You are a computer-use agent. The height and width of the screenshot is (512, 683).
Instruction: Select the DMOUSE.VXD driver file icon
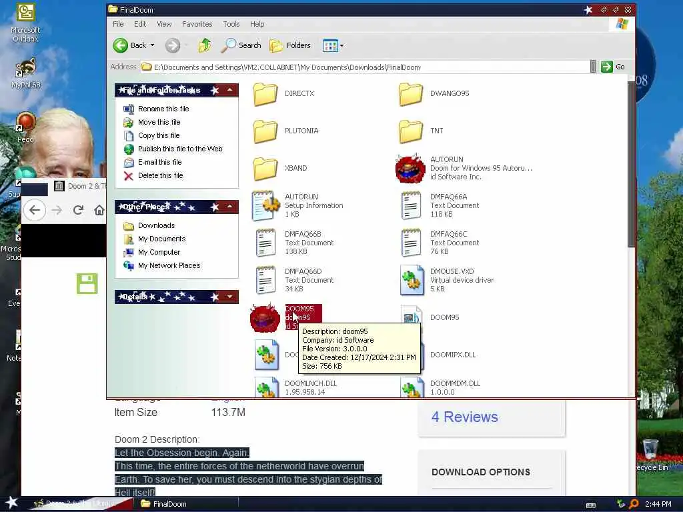pyautogui.click(x=412, y=281)
